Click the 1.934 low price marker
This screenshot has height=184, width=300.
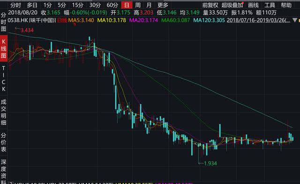[210, 163]
